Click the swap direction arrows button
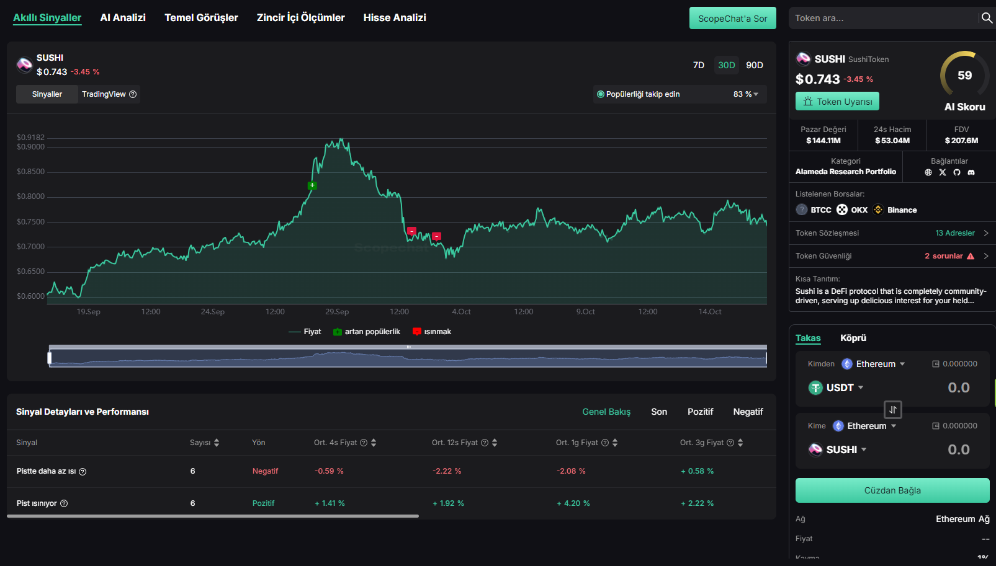996x566 pixels. click(x=893, y=410)
